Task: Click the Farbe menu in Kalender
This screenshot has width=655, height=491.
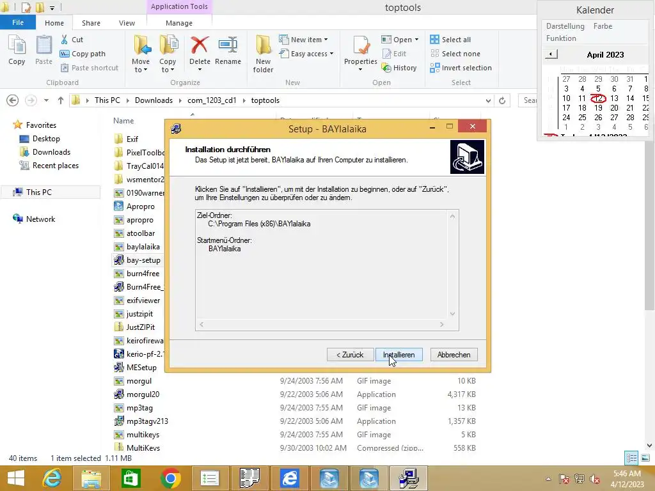Action: 603,26
